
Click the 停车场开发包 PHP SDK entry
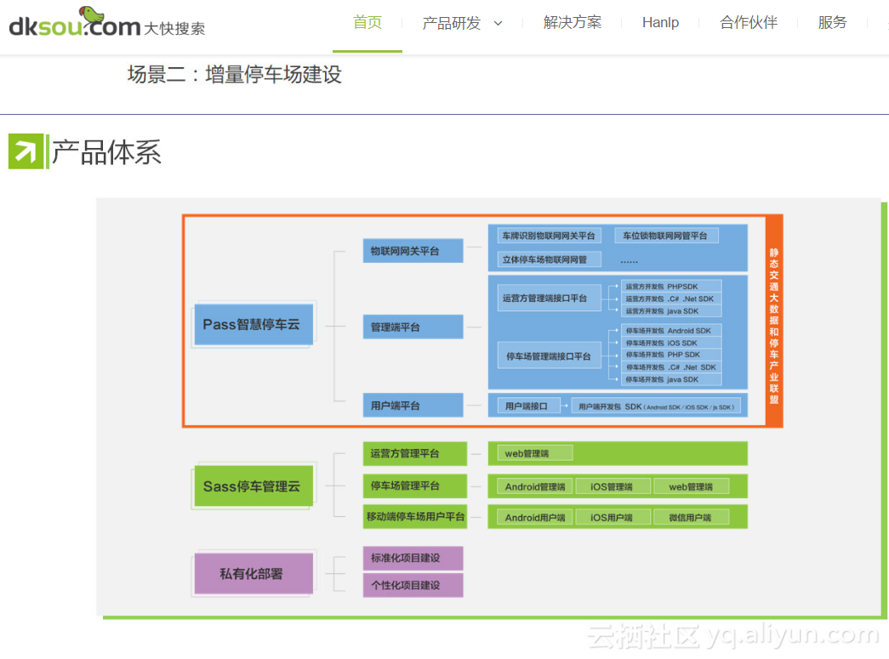point(671,355)
